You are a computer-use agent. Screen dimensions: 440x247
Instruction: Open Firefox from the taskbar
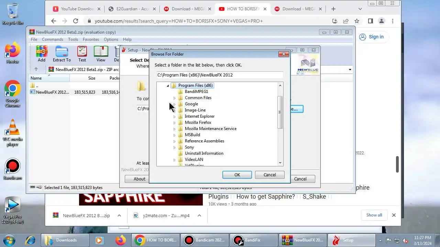point(120,240)
